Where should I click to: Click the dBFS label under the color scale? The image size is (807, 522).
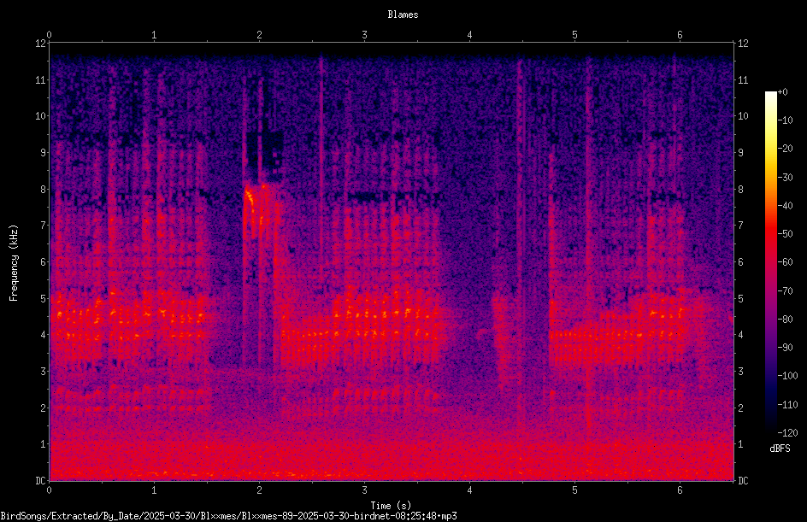(x=780, y=449)
